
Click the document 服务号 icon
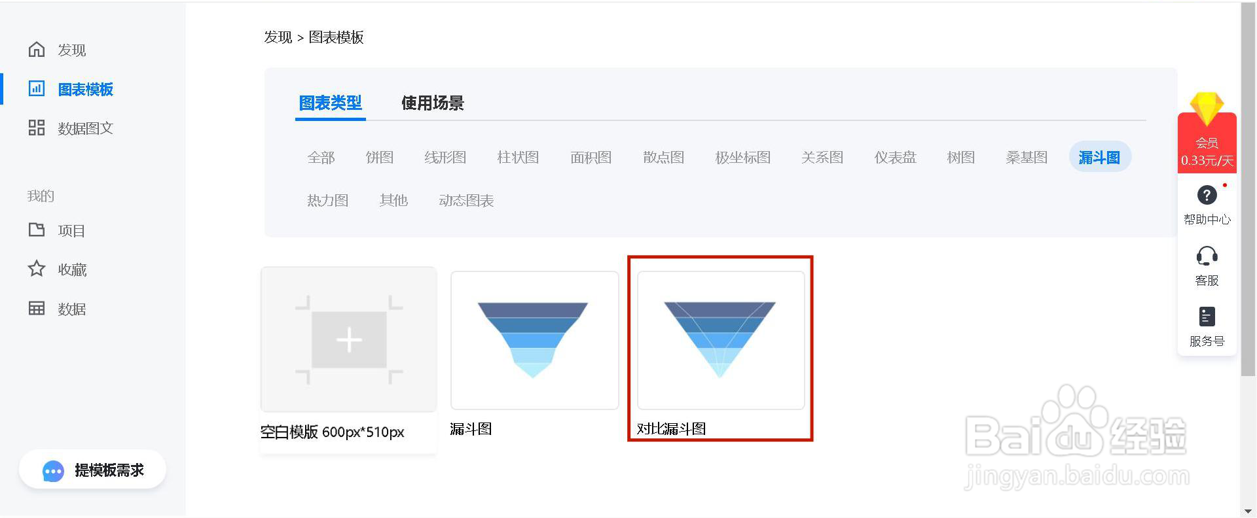click(1207, 317)
